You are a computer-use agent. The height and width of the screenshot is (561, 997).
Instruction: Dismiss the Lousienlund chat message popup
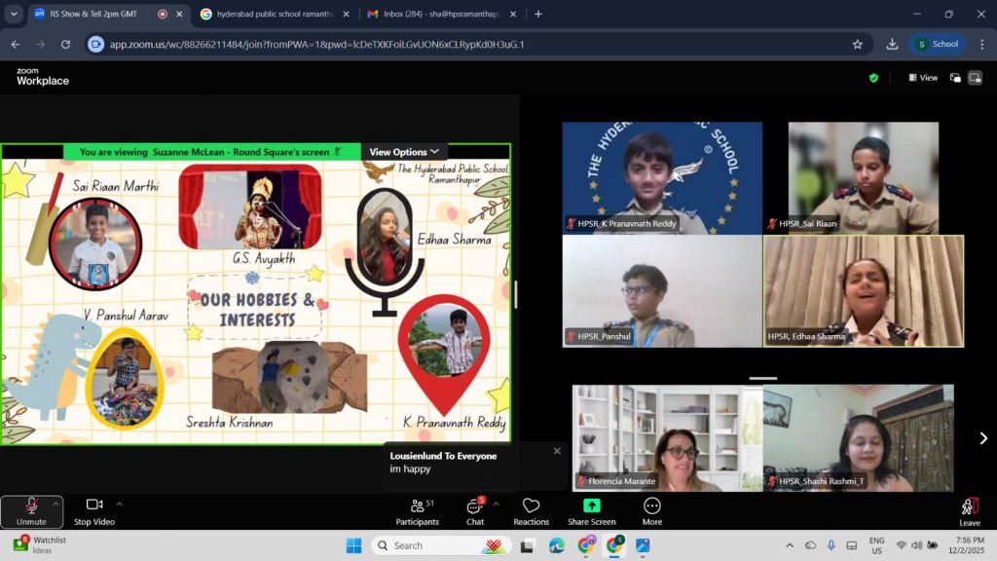pos(557,451)
